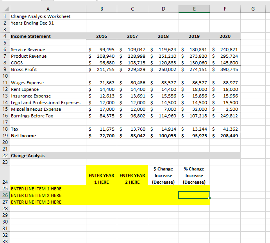Select column F header

click(x=225, y=9)
